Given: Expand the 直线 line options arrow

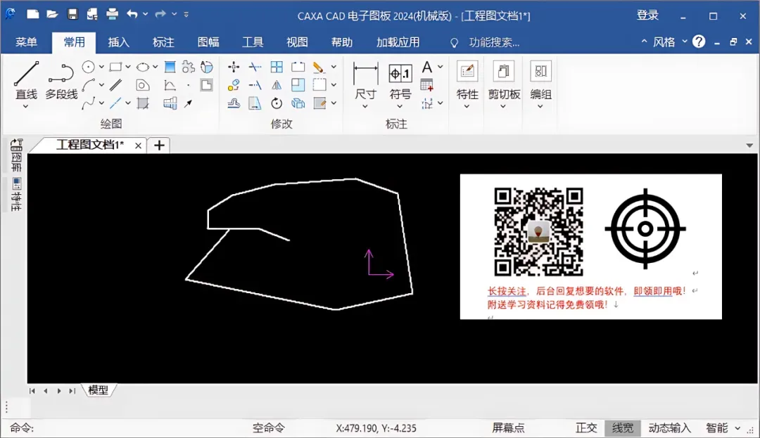Looking at the screenshot, I should coord(26,106).
